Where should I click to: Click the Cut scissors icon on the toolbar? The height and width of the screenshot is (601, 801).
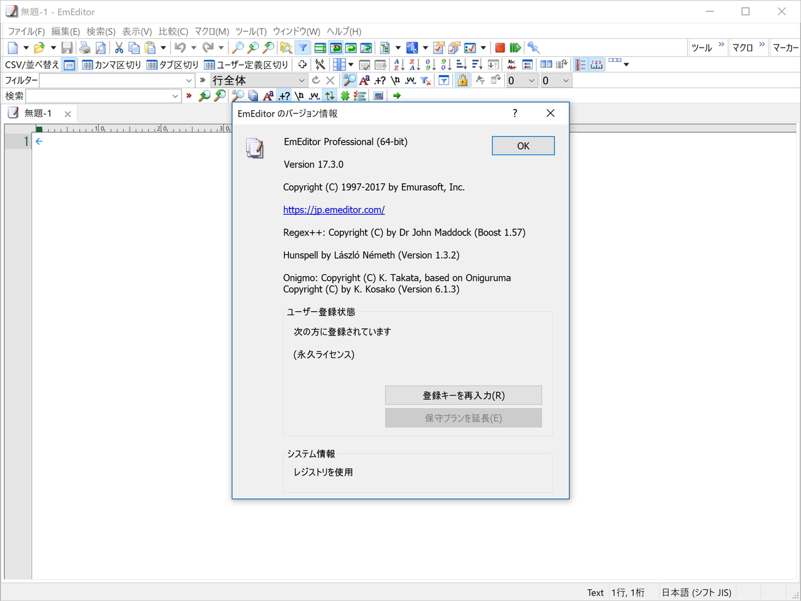118,47
